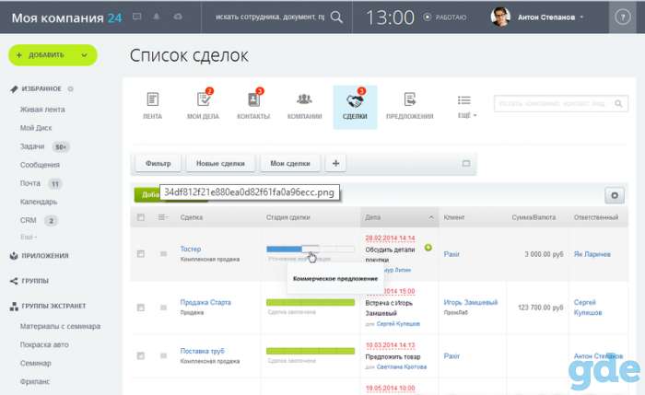Expand Ещё under the favorites list
This screenshot has height=395, width=645.
(29, 238)
